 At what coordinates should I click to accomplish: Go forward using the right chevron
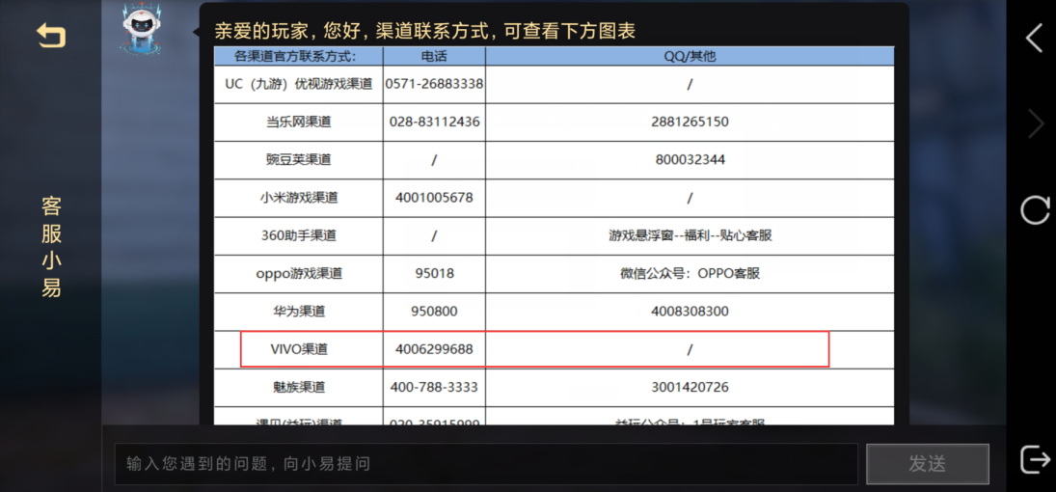pos(1035,123)
